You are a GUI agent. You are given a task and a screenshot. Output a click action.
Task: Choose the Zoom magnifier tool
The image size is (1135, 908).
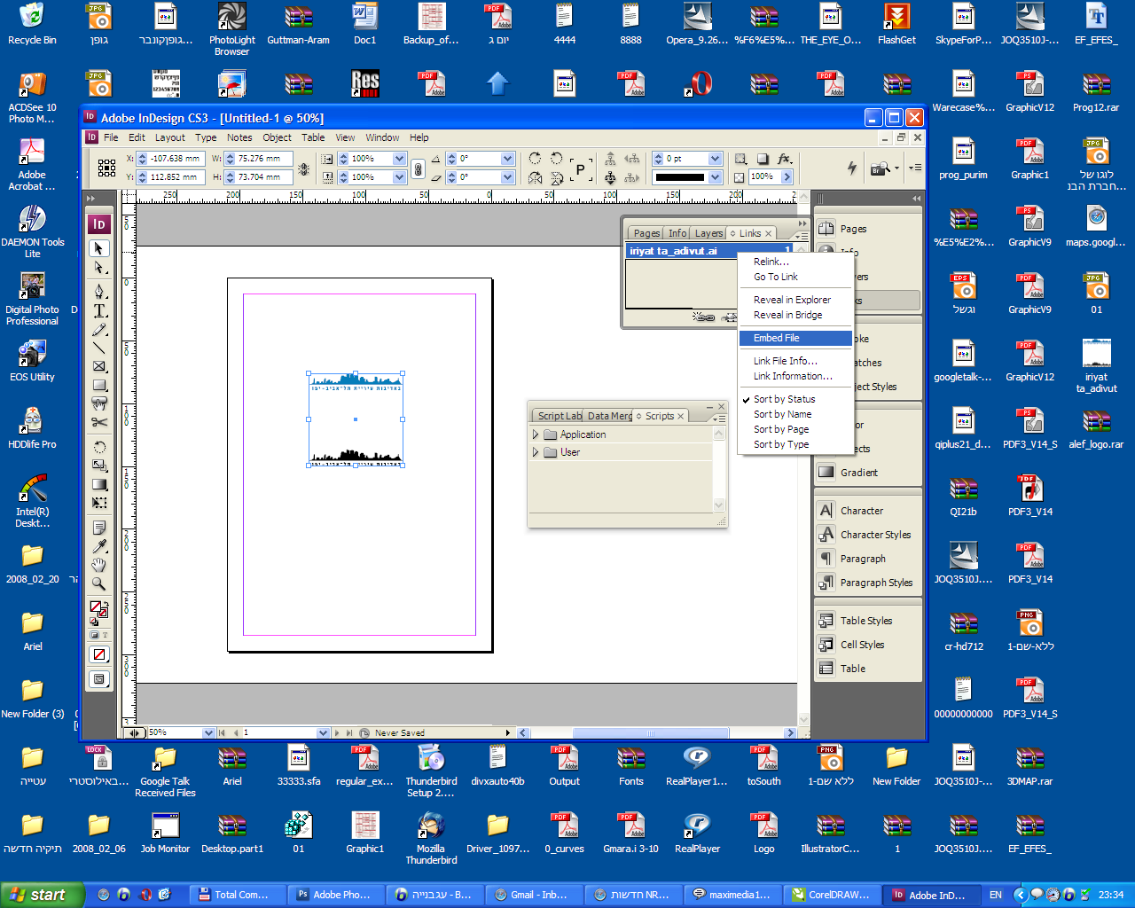99,583
